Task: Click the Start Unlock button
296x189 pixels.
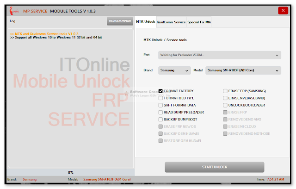Action: coord(215,167)
